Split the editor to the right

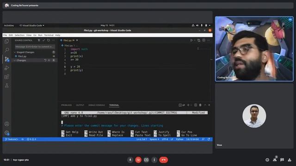[204, 40]
